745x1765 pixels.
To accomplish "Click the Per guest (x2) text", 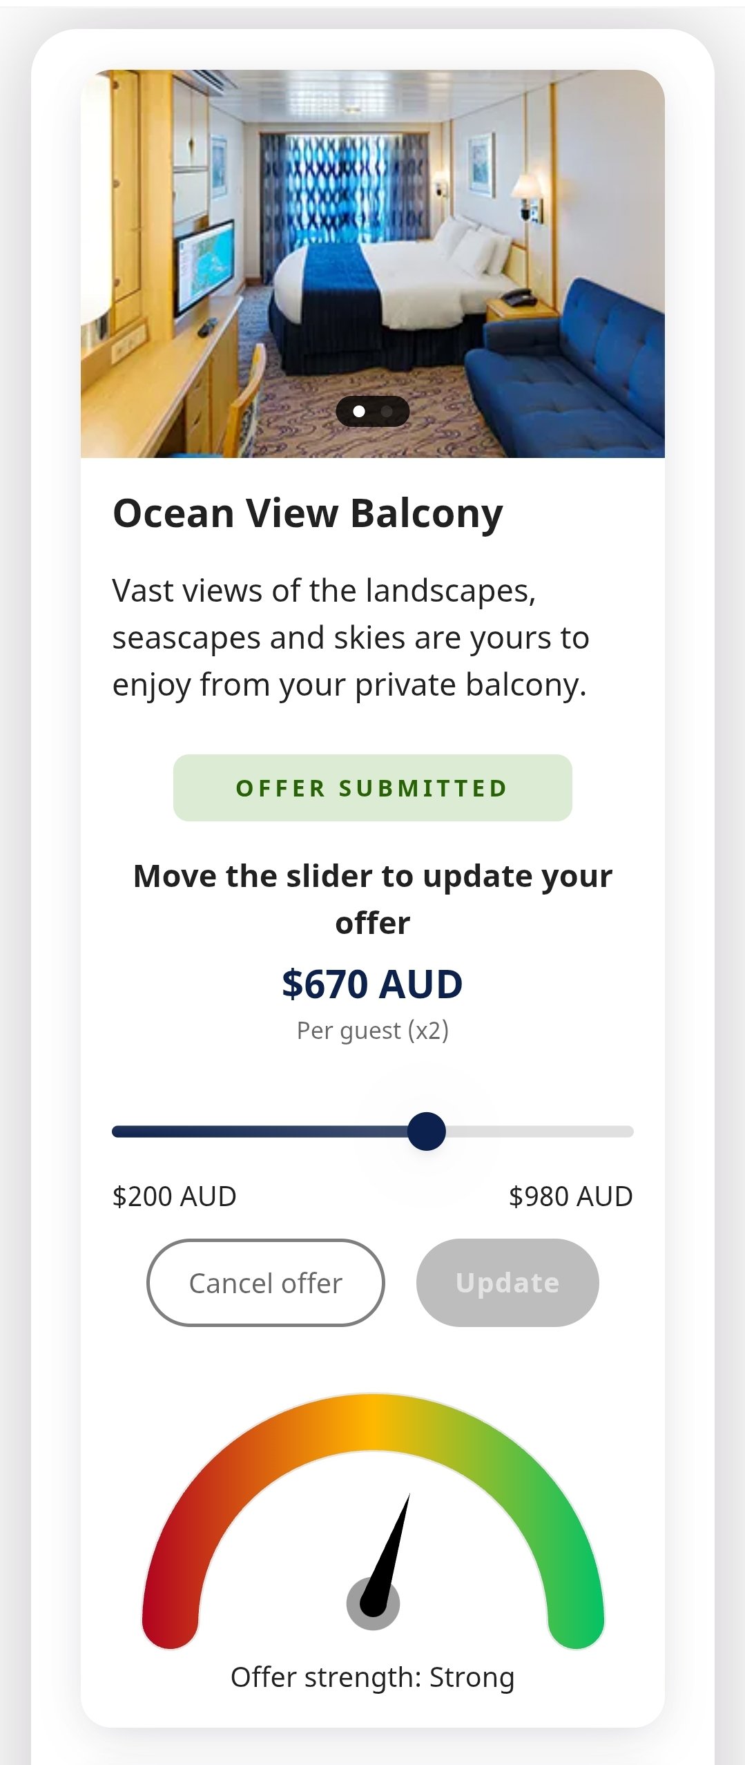I will [372, 1031].
